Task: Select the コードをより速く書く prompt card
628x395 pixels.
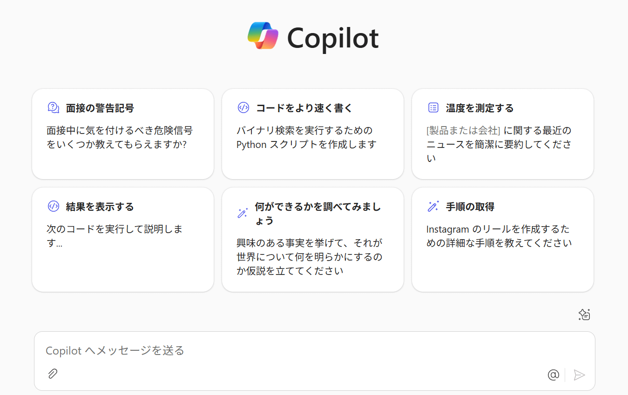Action: [x=313, y=134]
